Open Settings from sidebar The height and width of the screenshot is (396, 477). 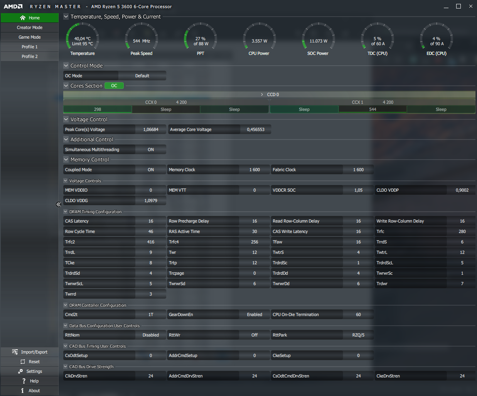[30, 371]
